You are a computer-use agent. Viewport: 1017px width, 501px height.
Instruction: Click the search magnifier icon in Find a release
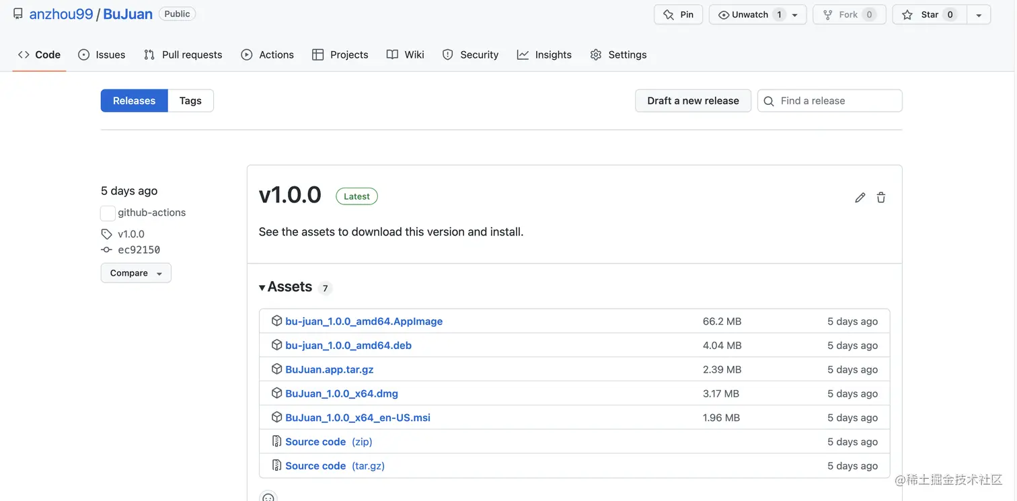769,101
